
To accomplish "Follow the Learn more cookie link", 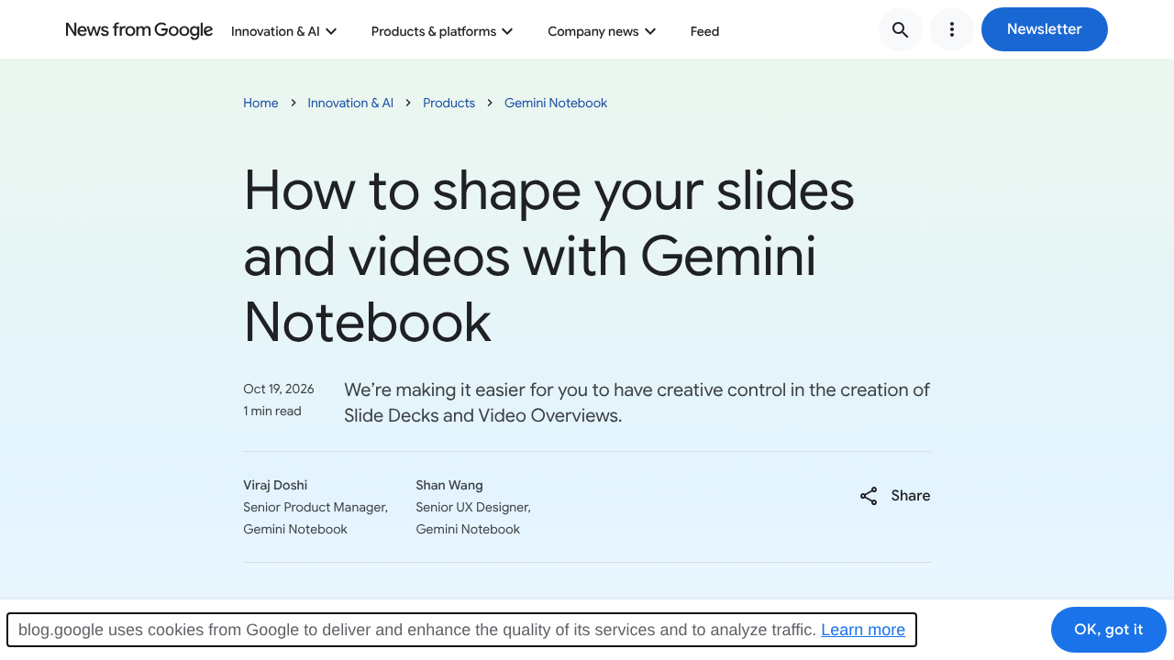I will click(x=863, y=630).
